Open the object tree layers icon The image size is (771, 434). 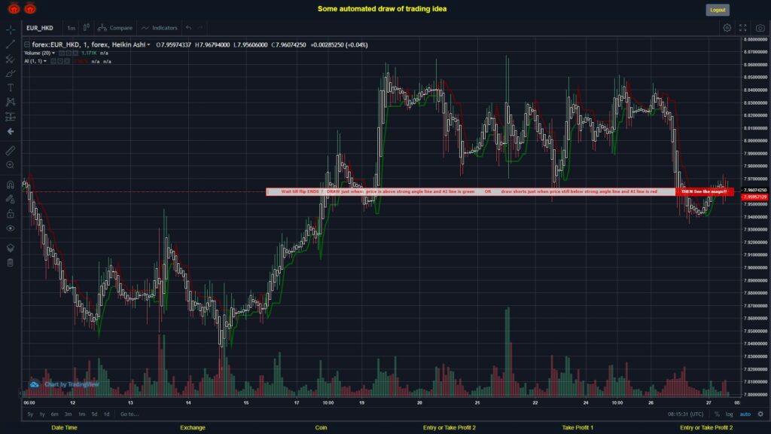(11, 247)
